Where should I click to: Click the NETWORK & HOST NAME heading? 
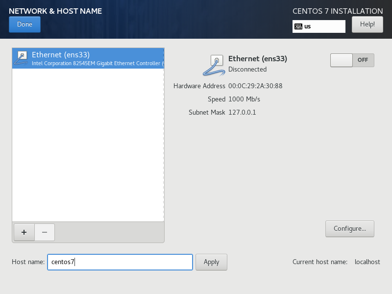coord(55,10)
